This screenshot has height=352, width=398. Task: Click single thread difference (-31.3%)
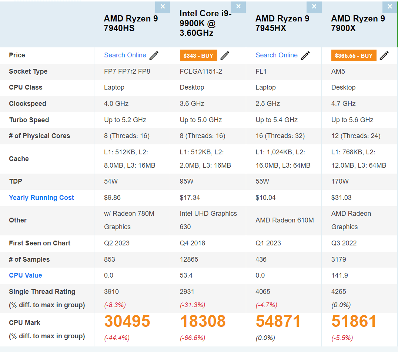[x=193, y=305]
